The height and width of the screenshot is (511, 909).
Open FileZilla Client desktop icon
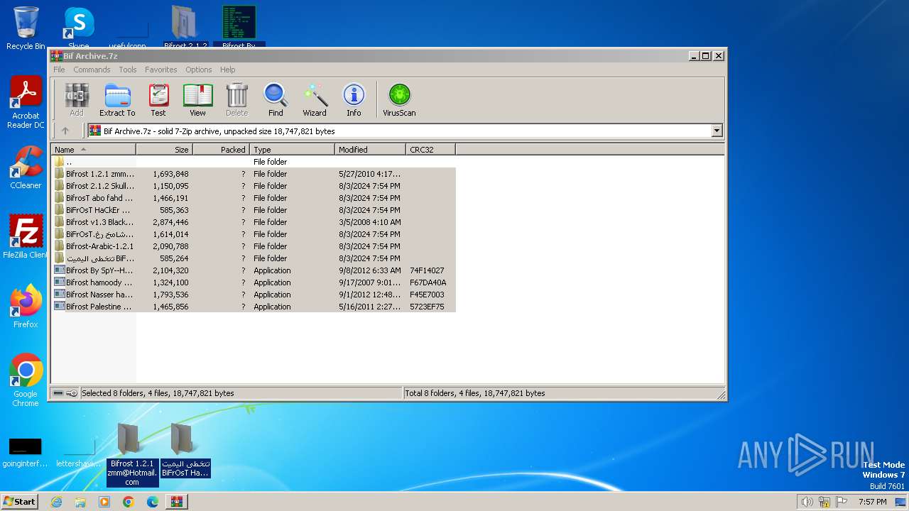pyautogui.click(x=26, y=237)
